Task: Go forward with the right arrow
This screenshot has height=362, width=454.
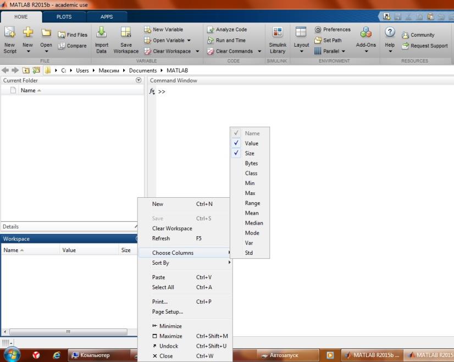Action: (x=15, y=70)
